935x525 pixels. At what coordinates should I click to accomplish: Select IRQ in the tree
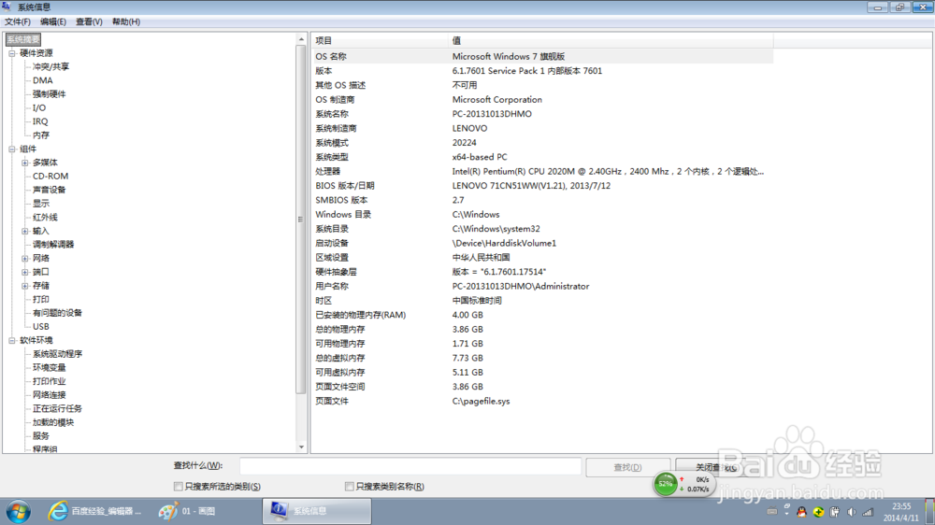(x=40, y=121)
